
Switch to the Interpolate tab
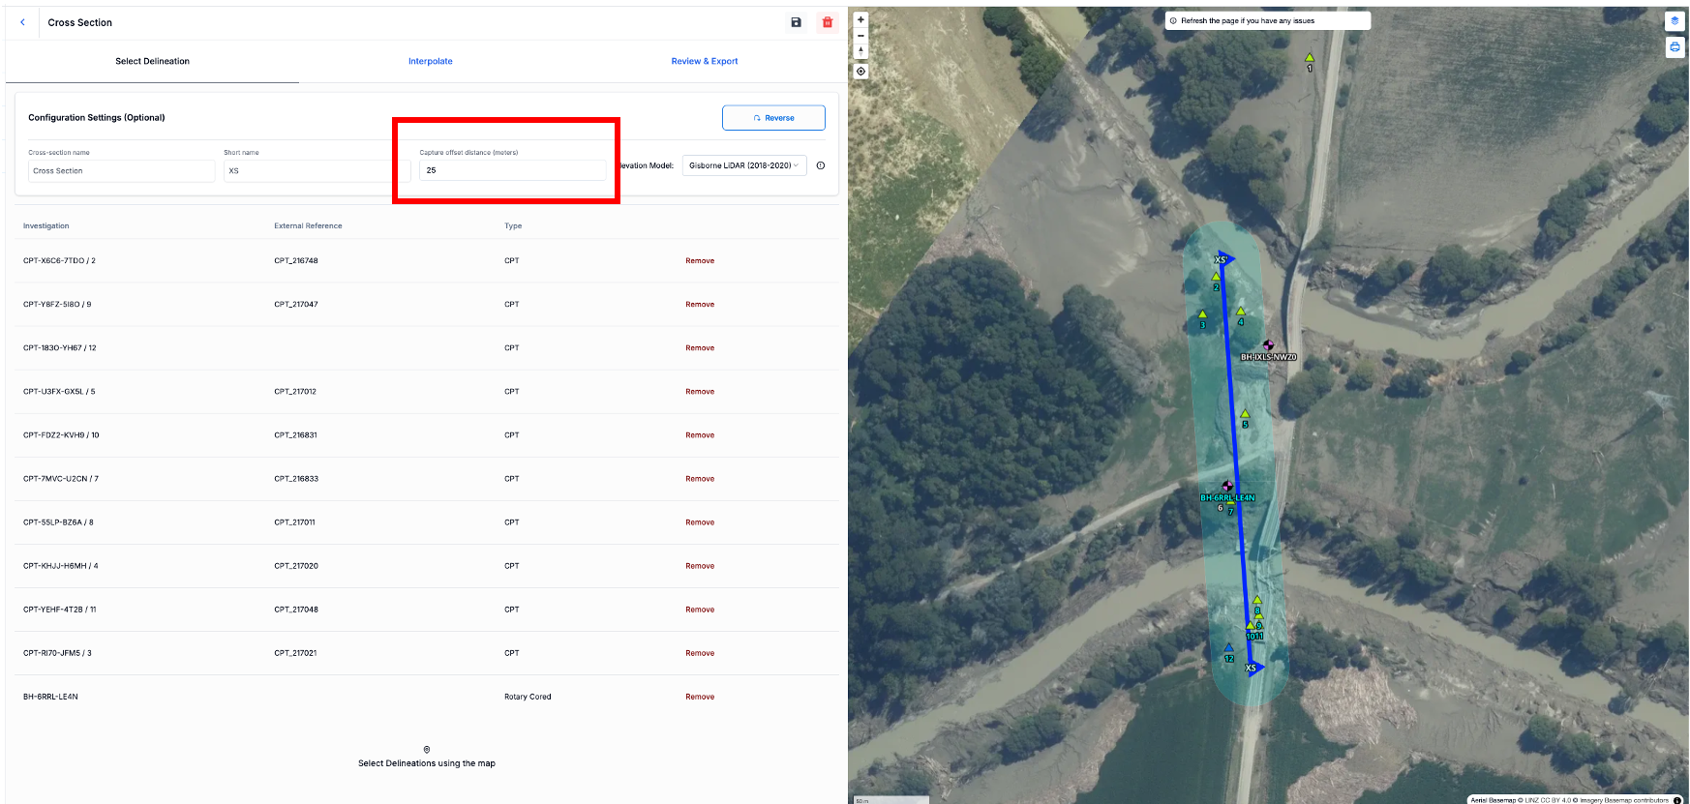(430, 61)
